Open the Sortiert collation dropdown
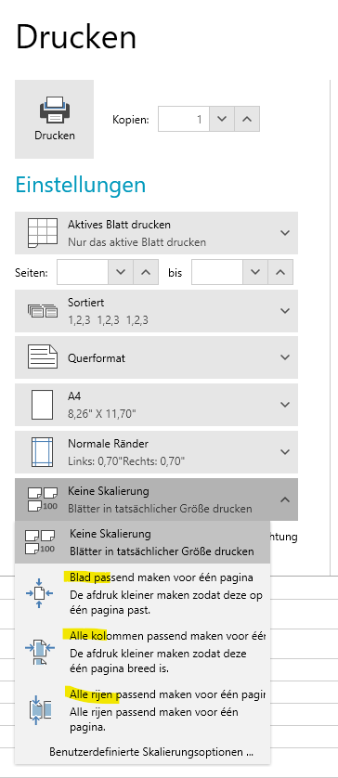This screenshot has width=338, height=778. pos(284,311)
